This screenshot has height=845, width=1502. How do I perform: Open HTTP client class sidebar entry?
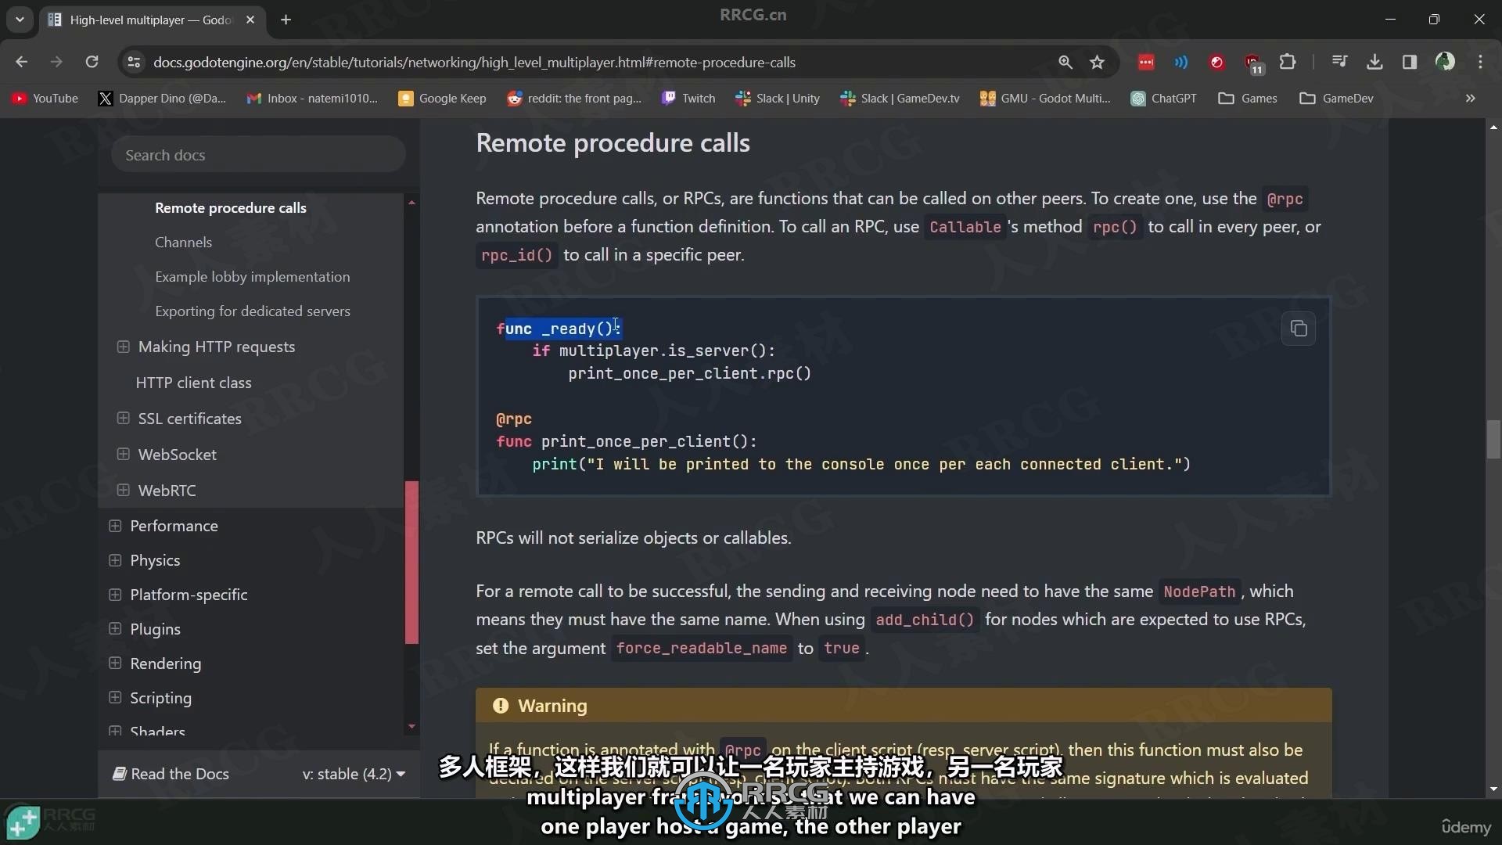click(193, 383)
